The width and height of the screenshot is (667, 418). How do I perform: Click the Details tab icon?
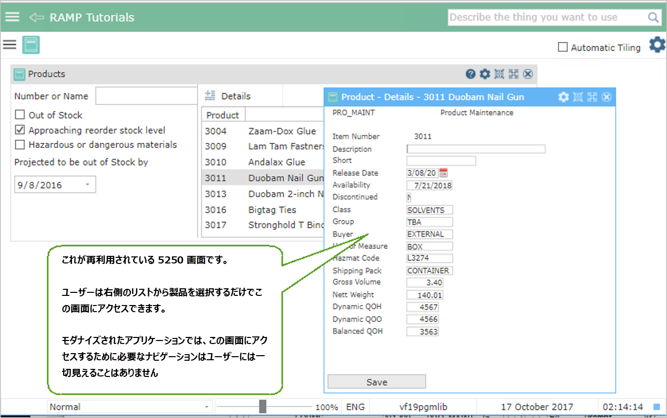[x=210, y=96]
